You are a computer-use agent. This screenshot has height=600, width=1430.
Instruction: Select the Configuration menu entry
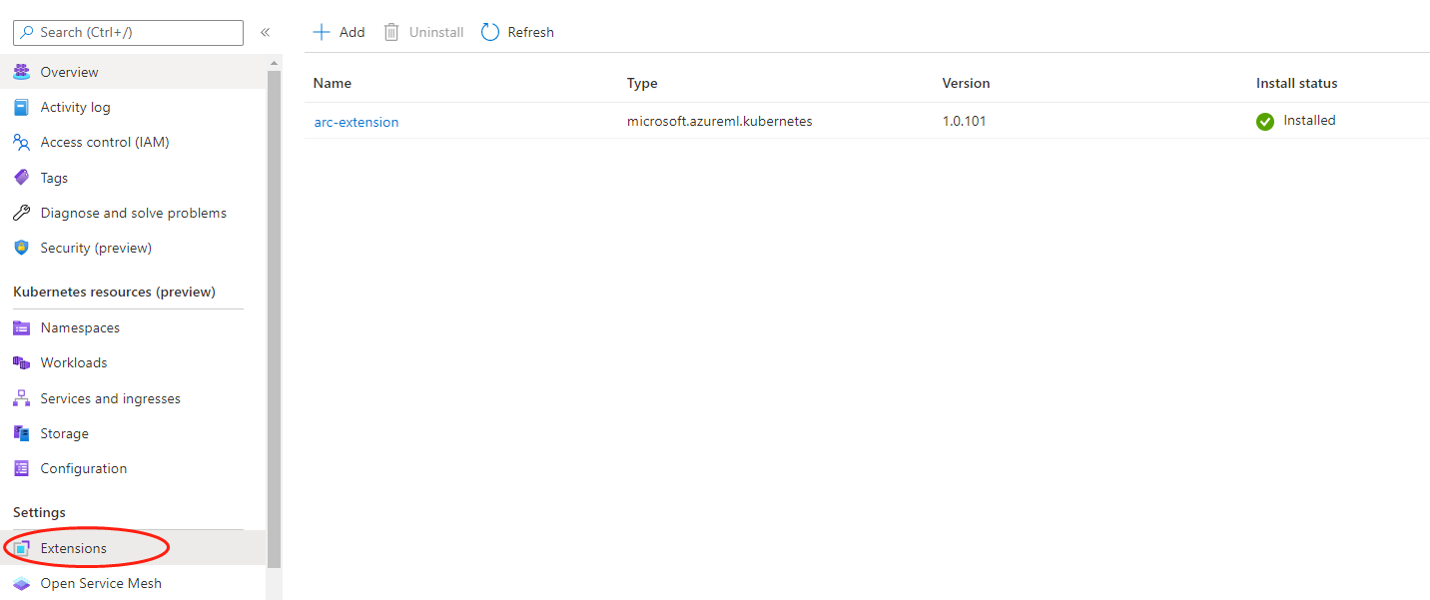coord(84,467)
